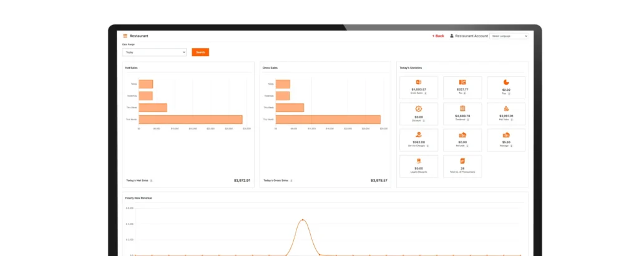Click the Total no. of Transactions icon
Screen dimensions: 639x256
tap(462, 161)
